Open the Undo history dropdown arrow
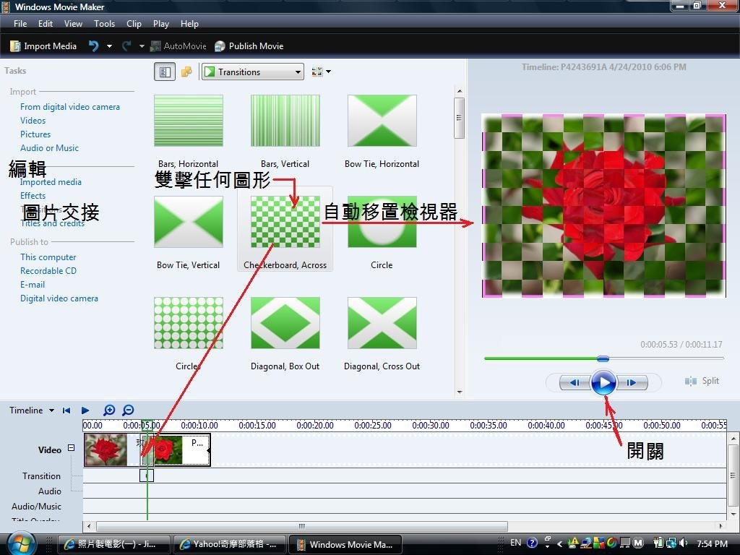This screenshot has width=740, height=555. 109,46
